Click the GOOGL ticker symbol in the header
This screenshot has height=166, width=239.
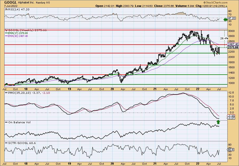[11, 2]
